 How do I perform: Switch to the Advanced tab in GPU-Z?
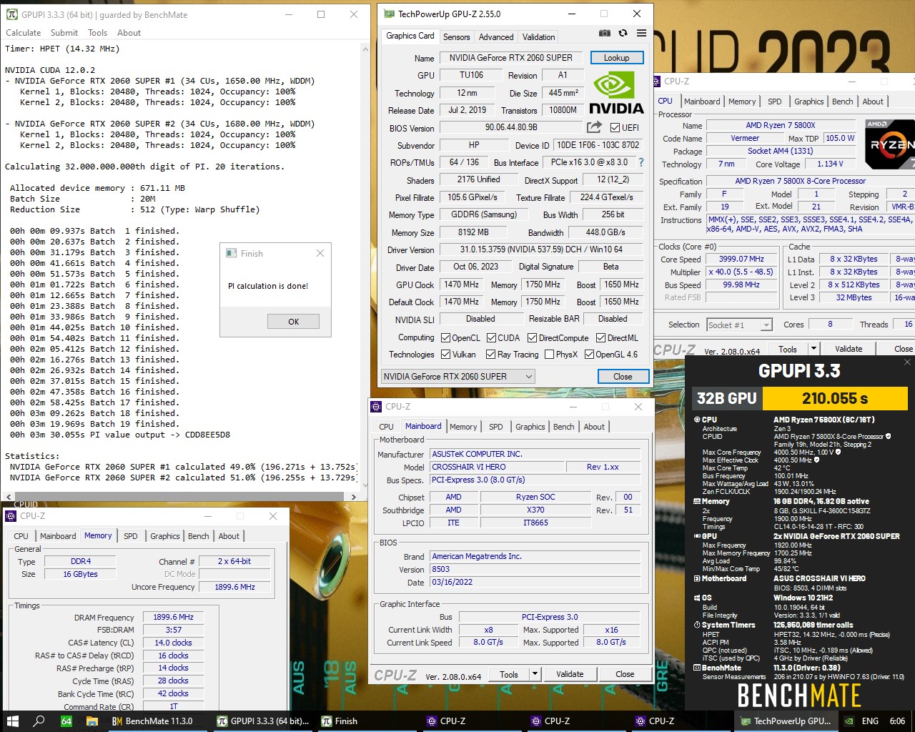(496, 37)
